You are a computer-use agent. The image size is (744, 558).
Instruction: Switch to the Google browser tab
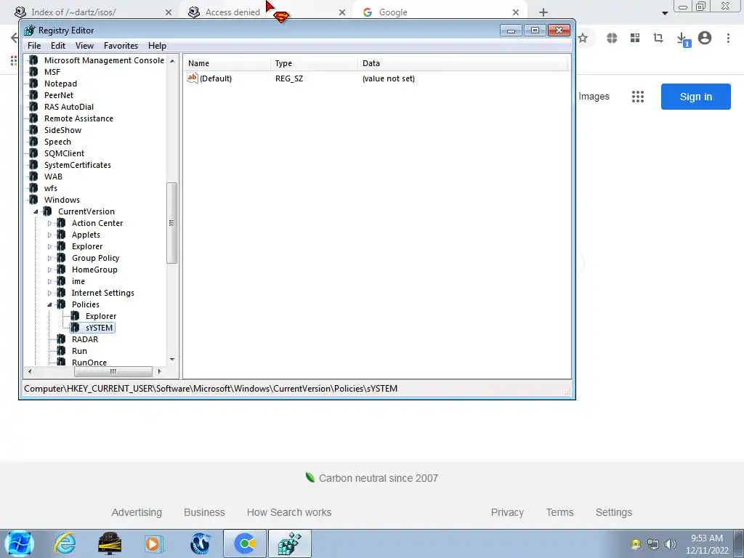coord(393,12)
